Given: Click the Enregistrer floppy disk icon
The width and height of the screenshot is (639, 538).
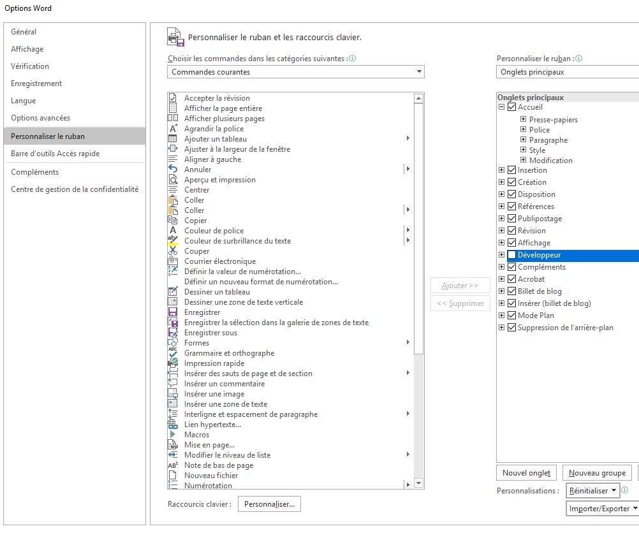Looking at the screenshot, I should [x=173, y=312].
